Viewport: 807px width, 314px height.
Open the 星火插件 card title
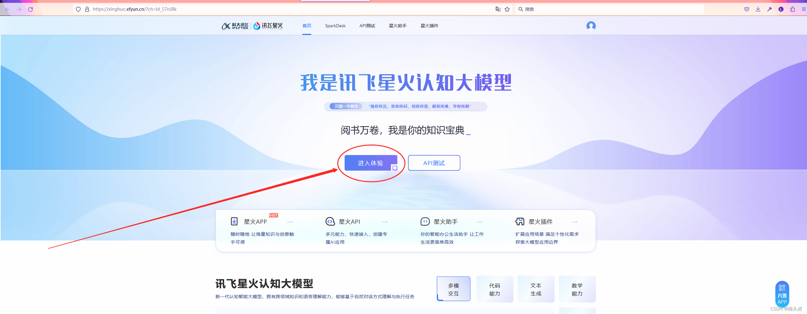[540, 222]
